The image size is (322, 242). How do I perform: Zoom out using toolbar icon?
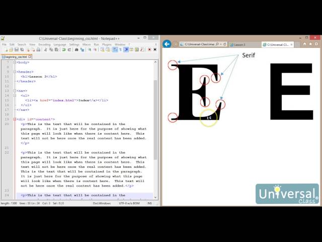(95, 49)
